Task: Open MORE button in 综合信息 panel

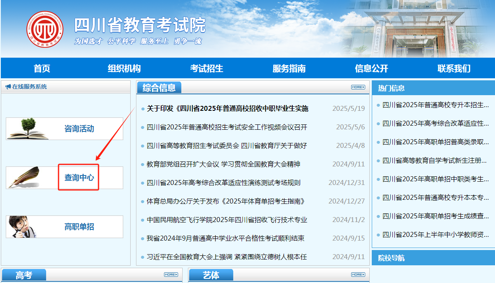Action: point(358,87)
